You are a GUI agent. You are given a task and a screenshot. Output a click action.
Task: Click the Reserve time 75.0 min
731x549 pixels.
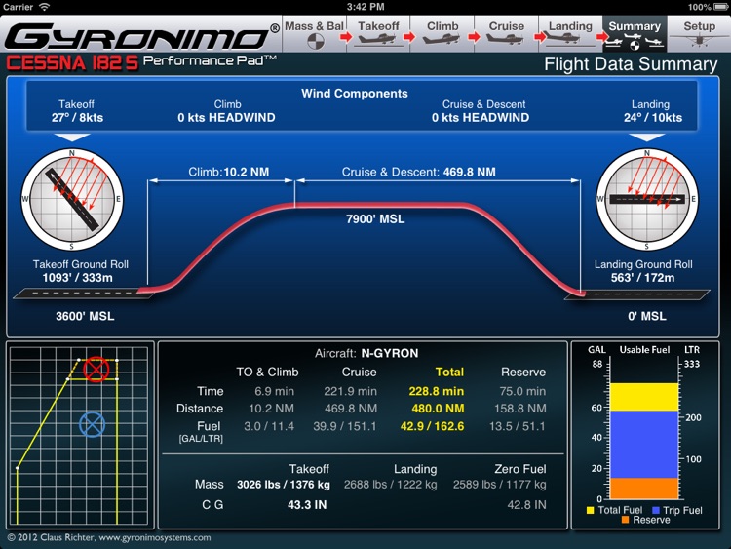pyautogui.click(x=522, y=391)
